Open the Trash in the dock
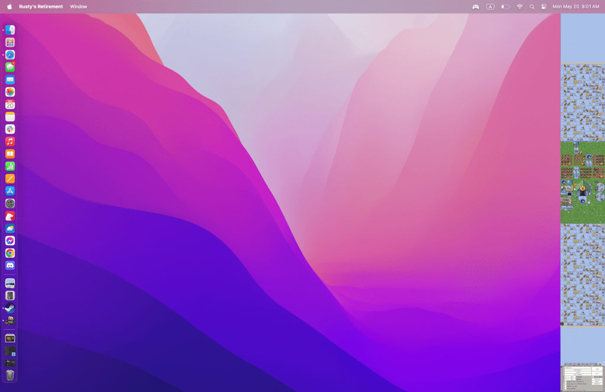 click(x=10, y=375)
